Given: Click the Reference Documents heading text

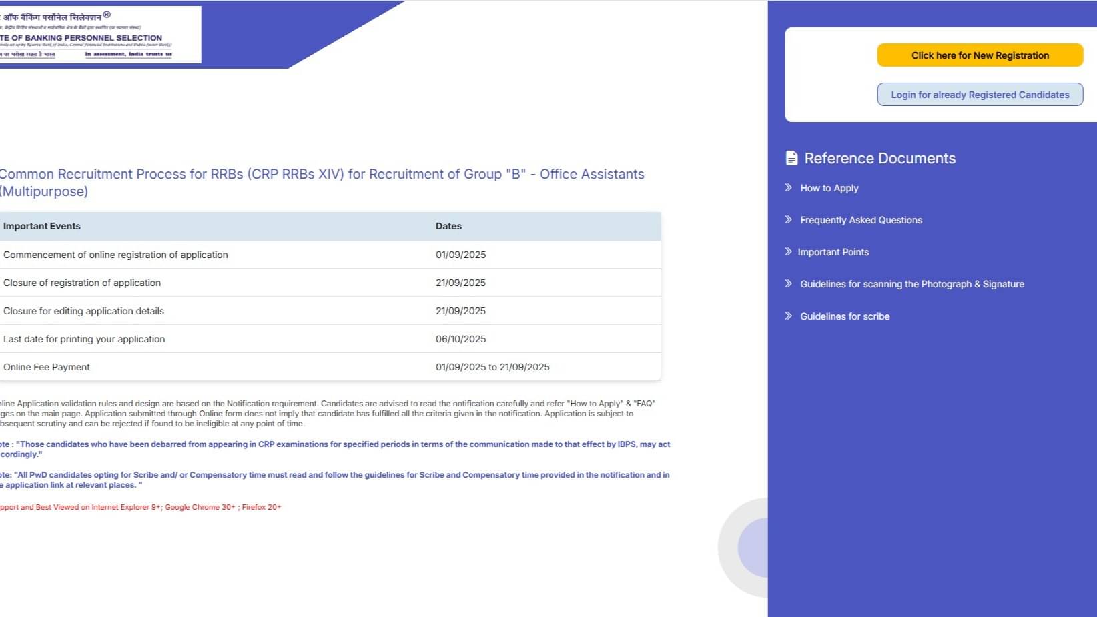Looking at the screenshot, I should 879,158.
